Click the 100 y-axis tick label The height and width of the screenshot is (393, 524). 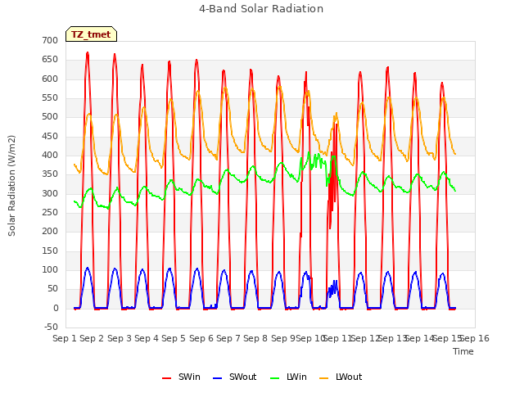point(50,269)
